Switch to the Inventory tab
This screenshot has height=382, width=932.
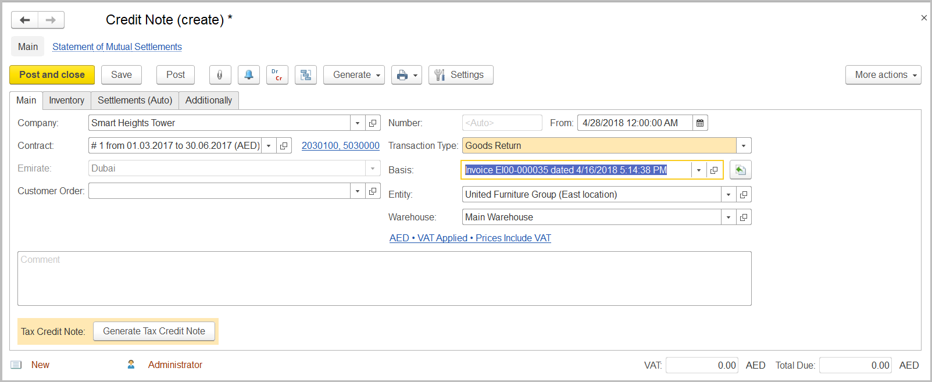point(66,100)
